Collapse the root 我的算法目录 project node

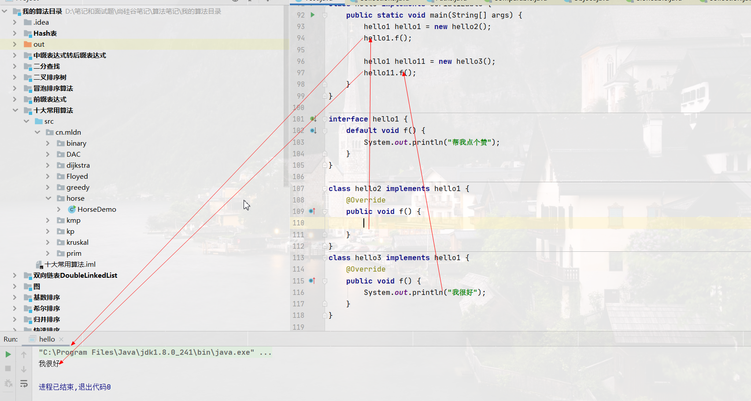pyautogui.click(x=4, y=11)
